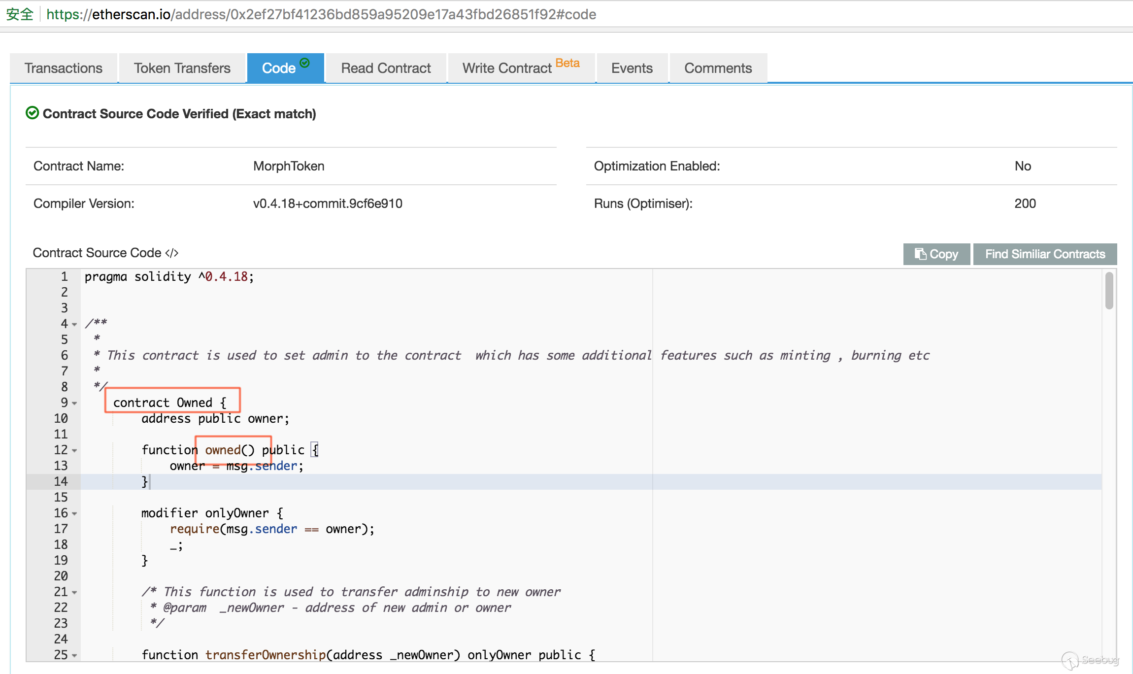Fold the contract Owned block at line 9

pos(75,403)
